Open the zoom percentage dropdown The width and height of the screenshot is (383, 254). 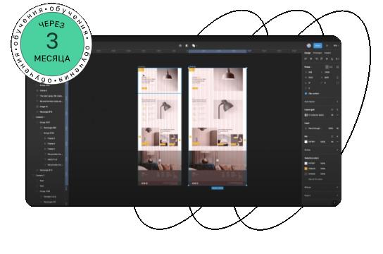point(335,46)
